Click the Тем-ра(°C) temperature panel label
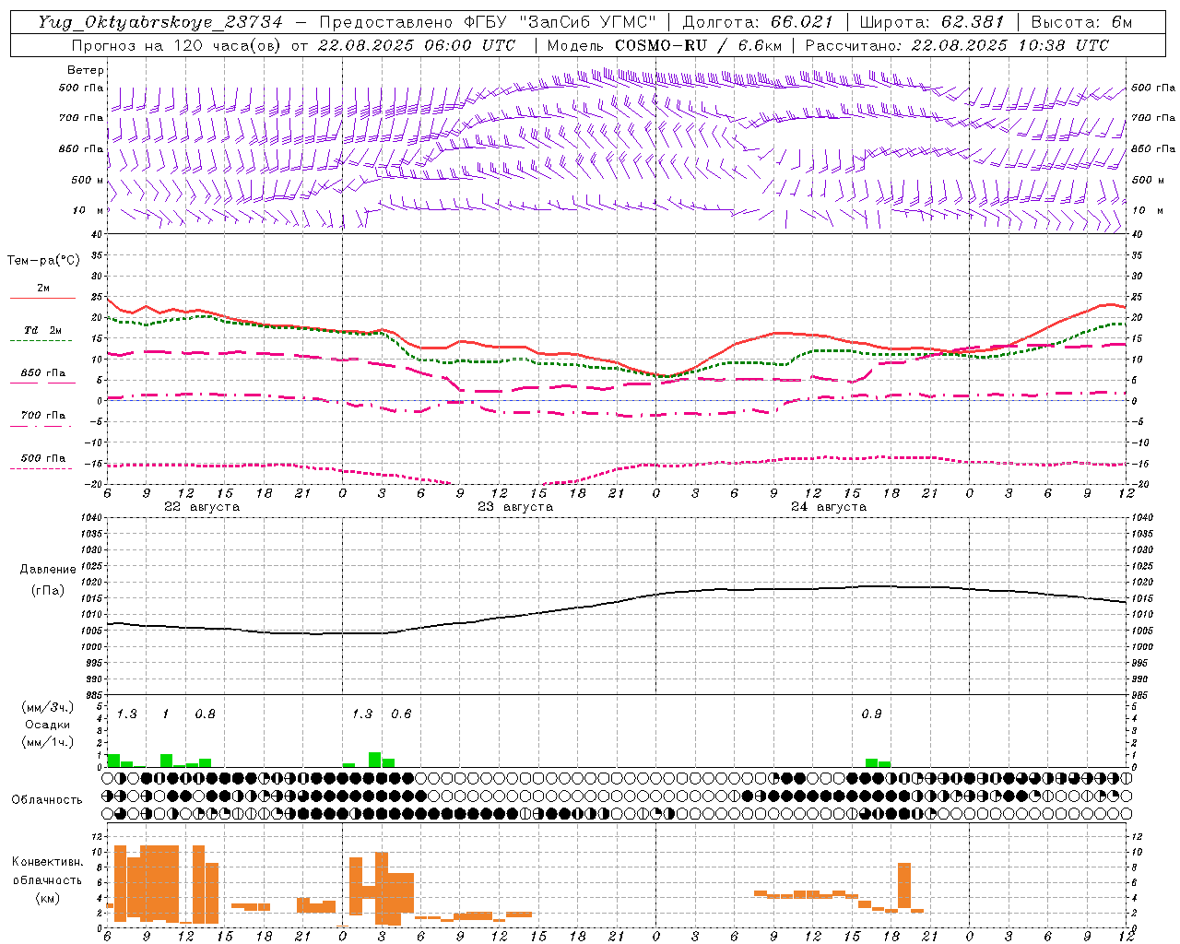 pyautogui.click(x=44, y=261)
